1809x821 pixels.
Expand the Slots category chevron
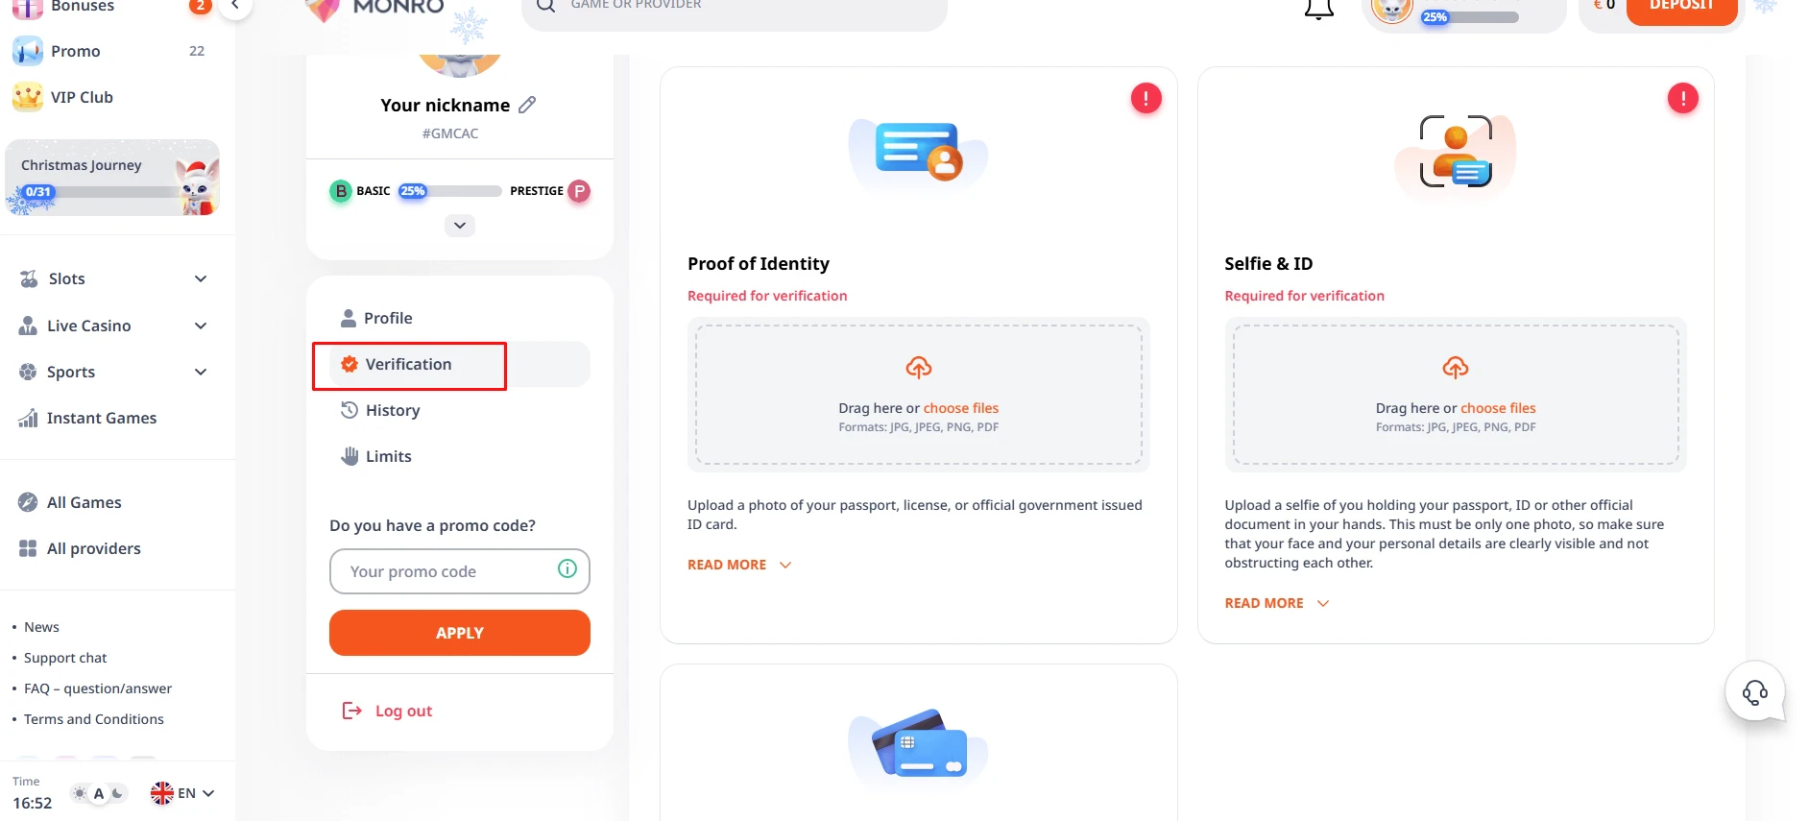201,278
